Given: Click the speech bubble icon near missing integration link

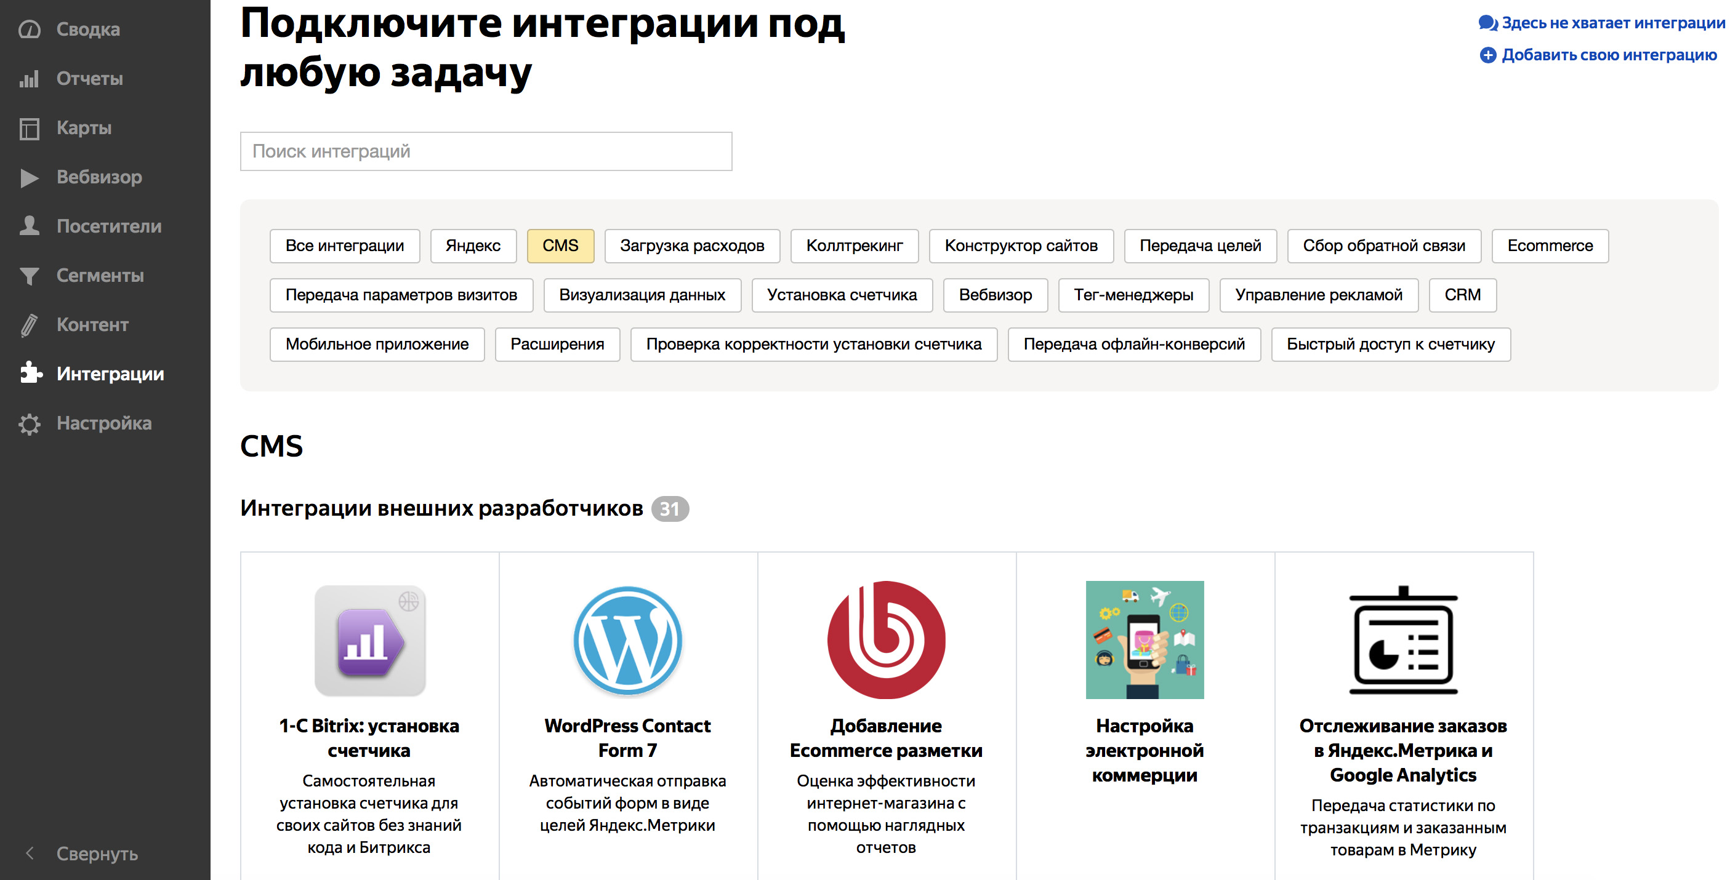Looking at the screenshot, I should [1487, 23].
